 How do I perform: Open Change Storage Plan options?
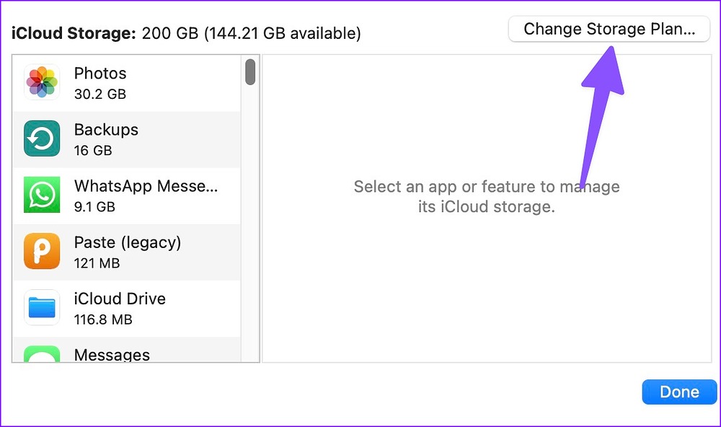click(609, 30)
